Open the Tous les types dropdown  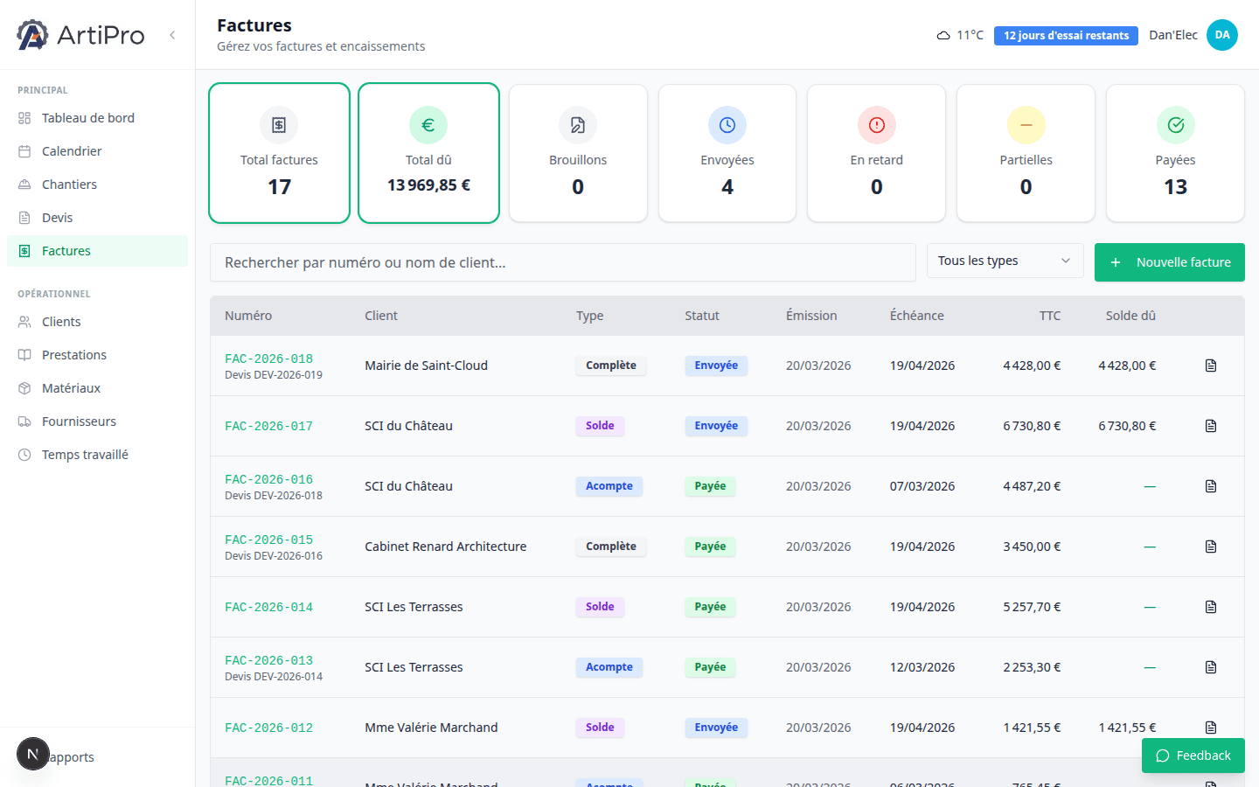tap(1005, 261)
